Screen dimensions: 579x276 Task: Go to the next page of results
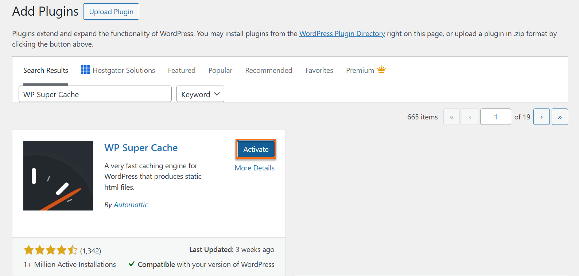[x=541, y=117]
